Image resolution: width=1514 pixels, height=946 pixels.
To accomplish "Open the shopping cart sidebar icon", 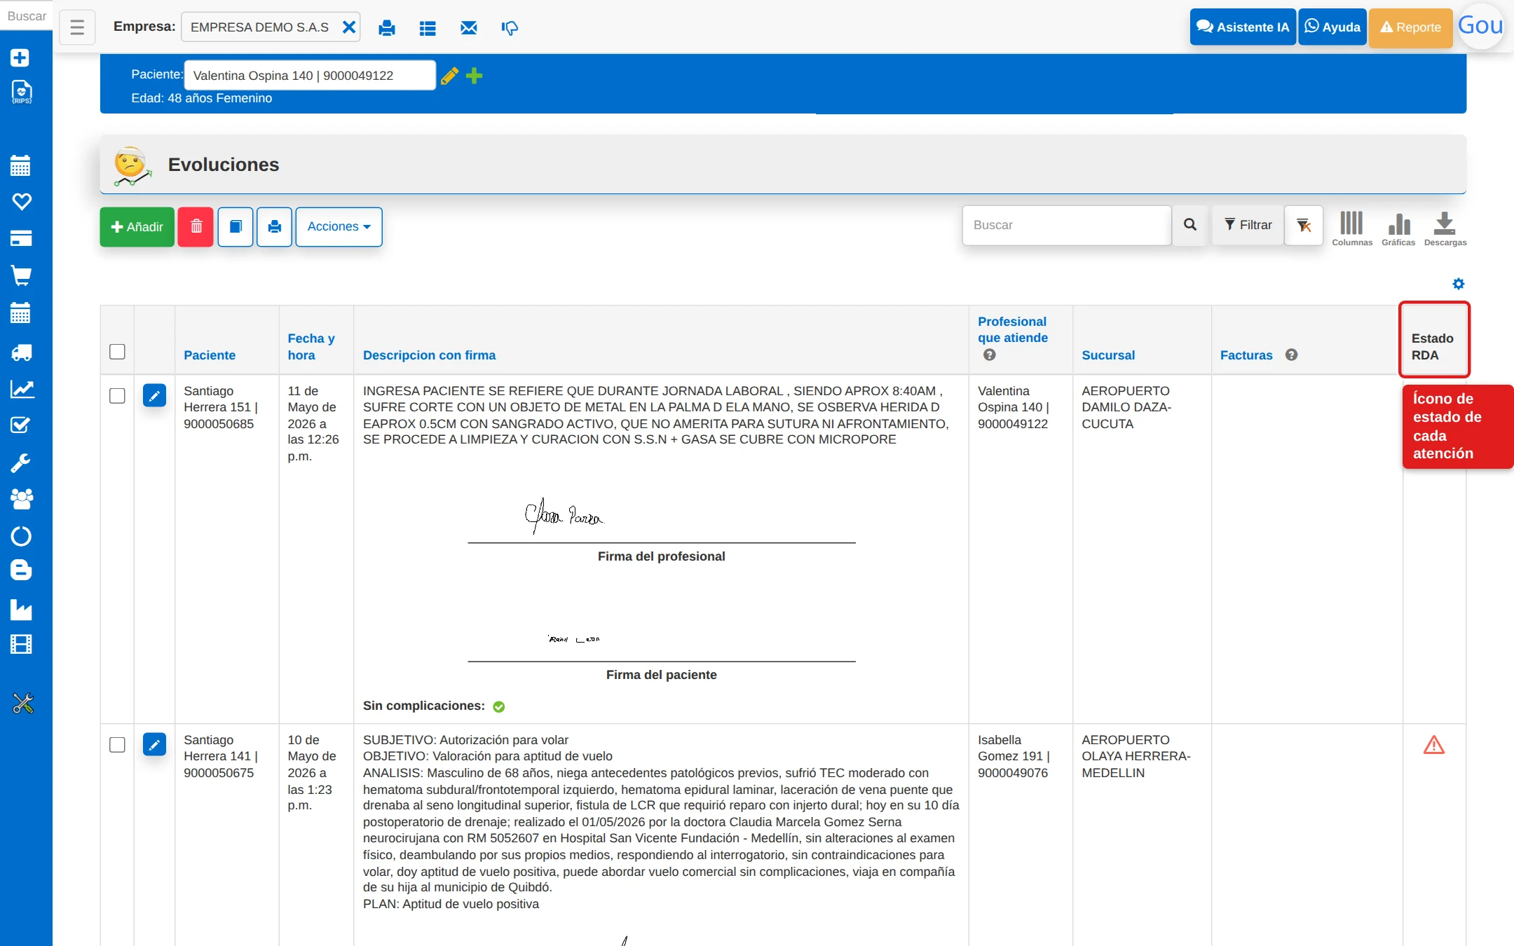I will (21, 275).
